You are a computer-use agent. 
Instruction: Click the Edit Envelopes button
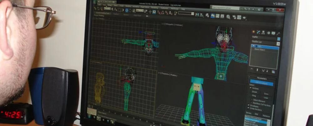[x=262, y=83]
